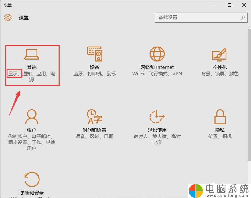The image size is (251, 198).
Task: Click the Wi-Fi、飞行模式、VPN description
Action: pyautogui.click(x=157, y=74)
